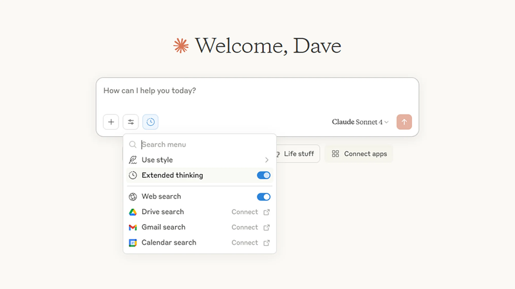Select the Calendar search menu entry
Screen dimensions: 515x289
pyautogui.click(x=200, y=243)
